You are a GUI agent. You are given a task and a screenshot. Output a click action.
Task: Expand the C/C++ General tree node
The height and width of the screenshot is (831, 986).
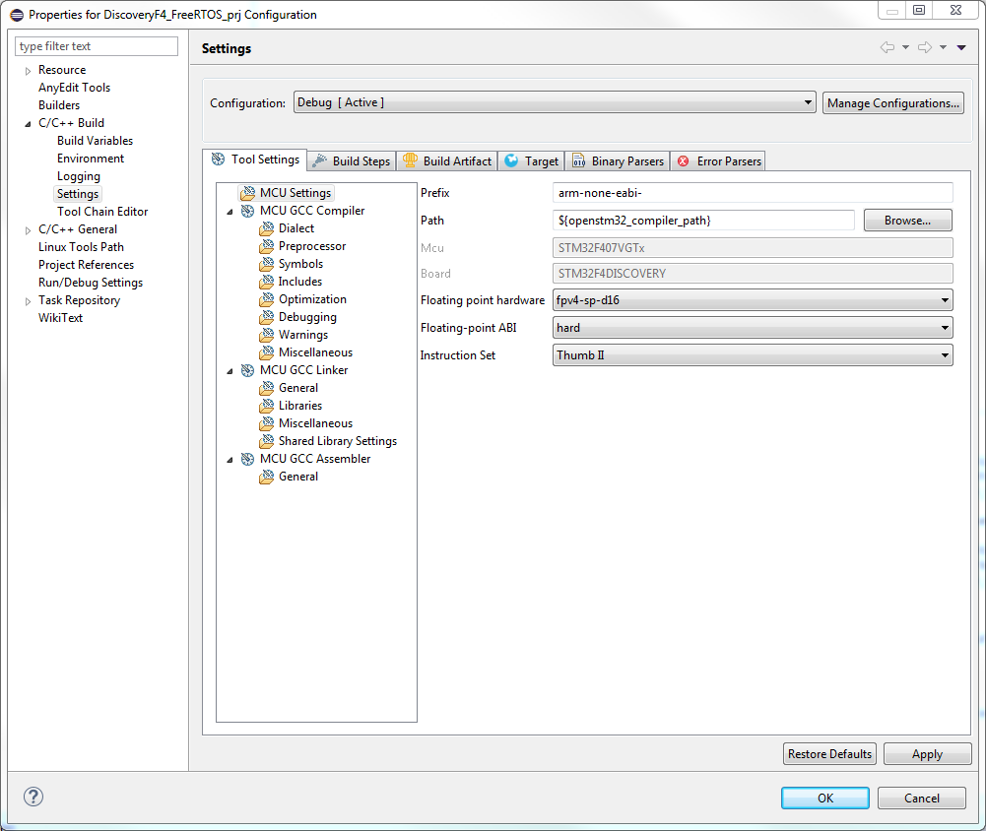pos(28,230)
